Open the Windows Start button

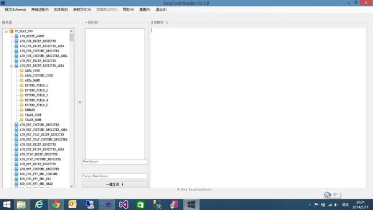pyautogui.click(x=7, y=204)
